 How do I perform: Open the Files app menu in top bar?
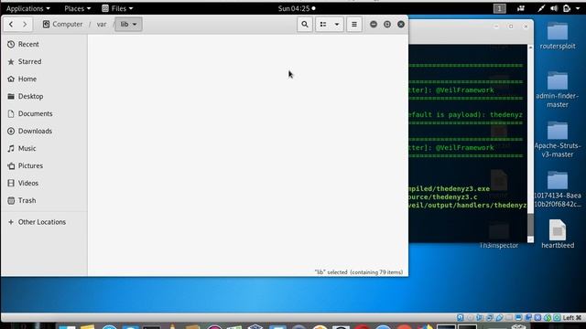[x=117, y=8]
